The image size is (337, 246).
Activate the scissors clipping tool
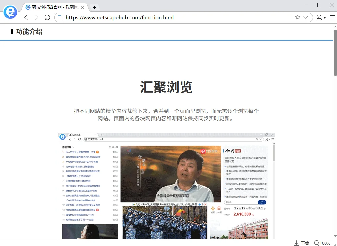coord(319,17)
